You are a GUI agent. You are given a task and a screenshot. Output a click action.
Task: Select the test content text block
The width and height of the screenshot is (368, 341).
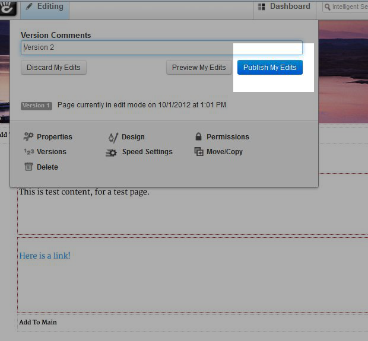(84, 192)
